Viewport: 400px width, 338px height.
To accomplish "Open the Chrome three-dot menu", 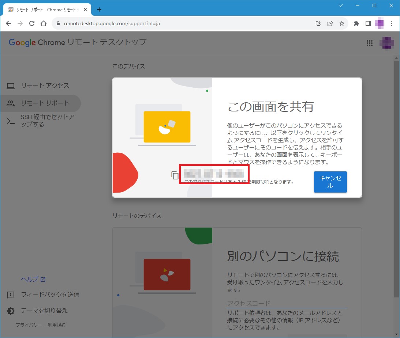I will click(392, 23).
